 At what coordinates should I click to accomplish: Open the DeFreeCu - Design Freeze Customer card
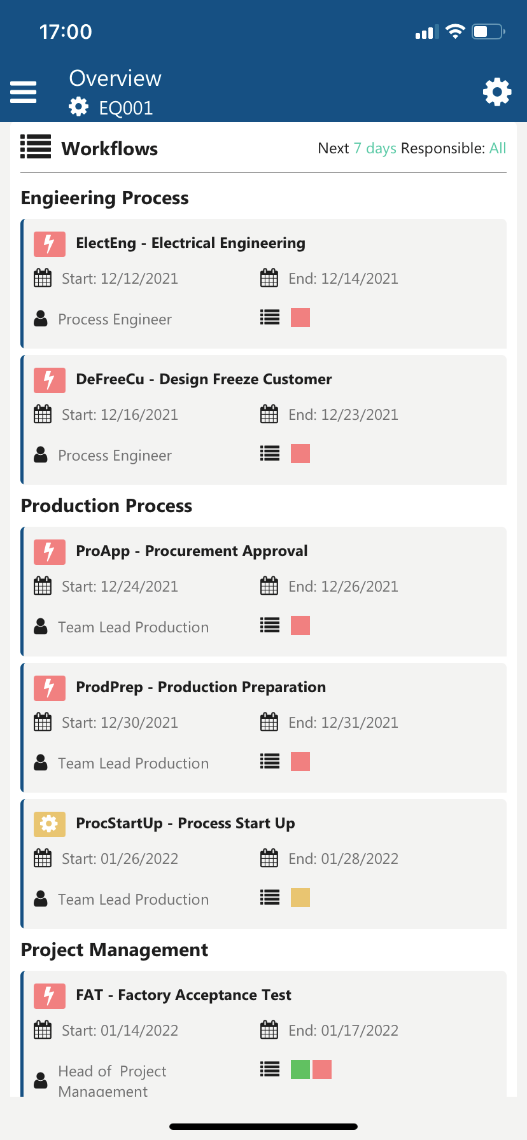click(x=204, y=379)
